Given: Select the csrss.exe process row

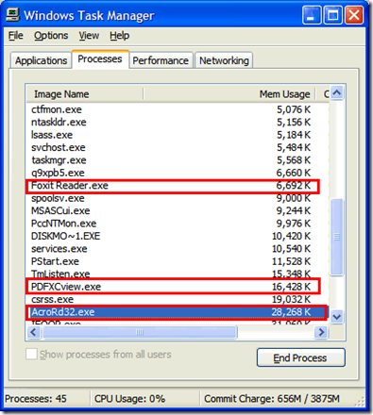Looking at the screenshot, I should (x=177, y=299).
